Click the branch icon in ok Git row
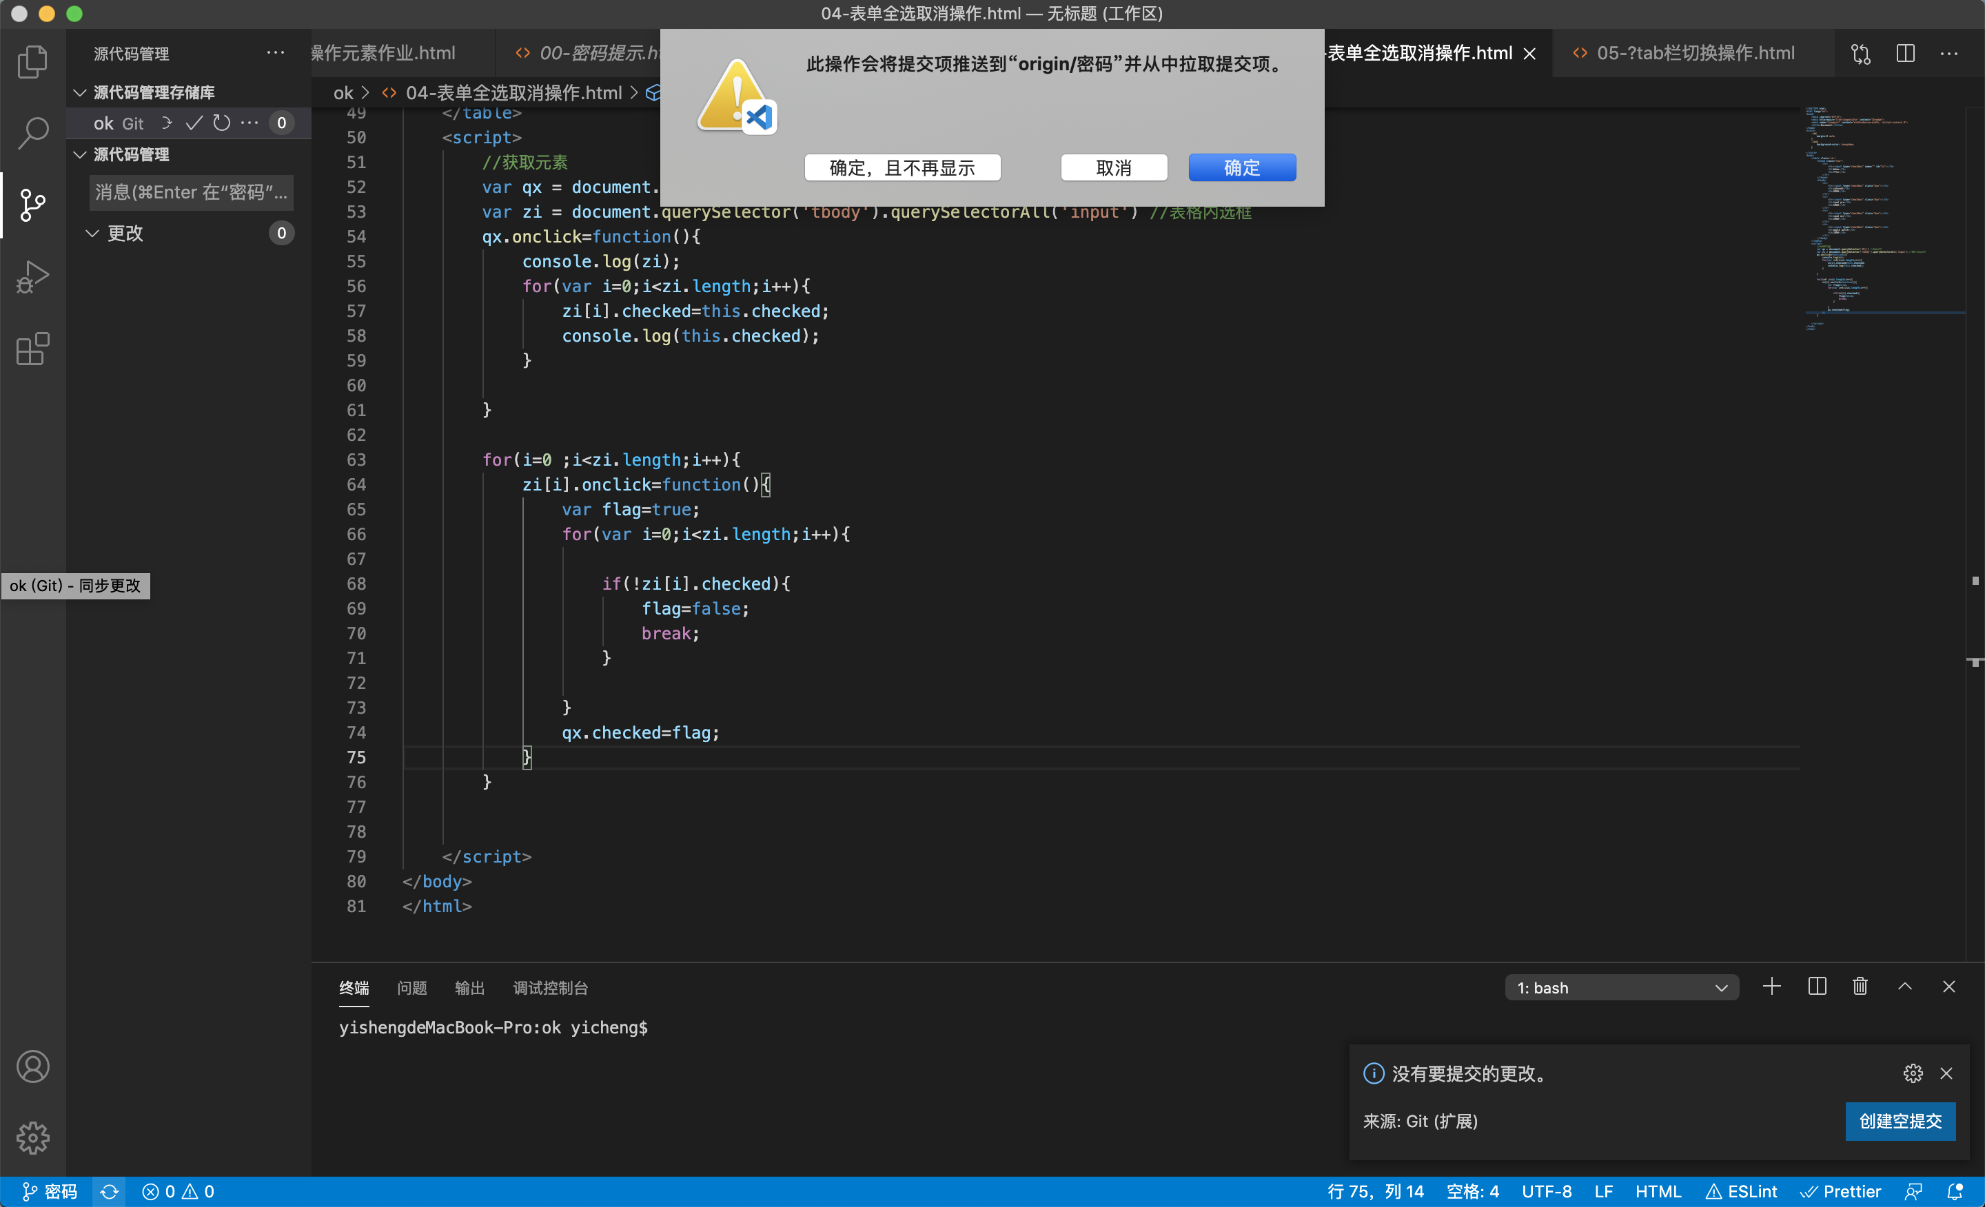This screenshot has width=1985, height=1207. pyautogui.click(x=166, y=123)
